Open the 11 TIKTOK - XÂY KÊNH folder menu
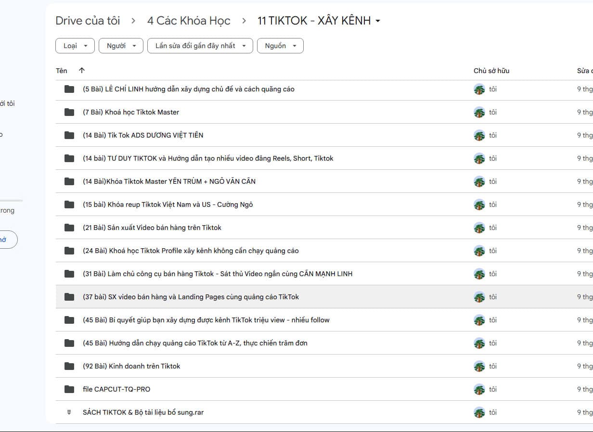The width and height of the screenshot is (593, 432). tap(319, 21)
